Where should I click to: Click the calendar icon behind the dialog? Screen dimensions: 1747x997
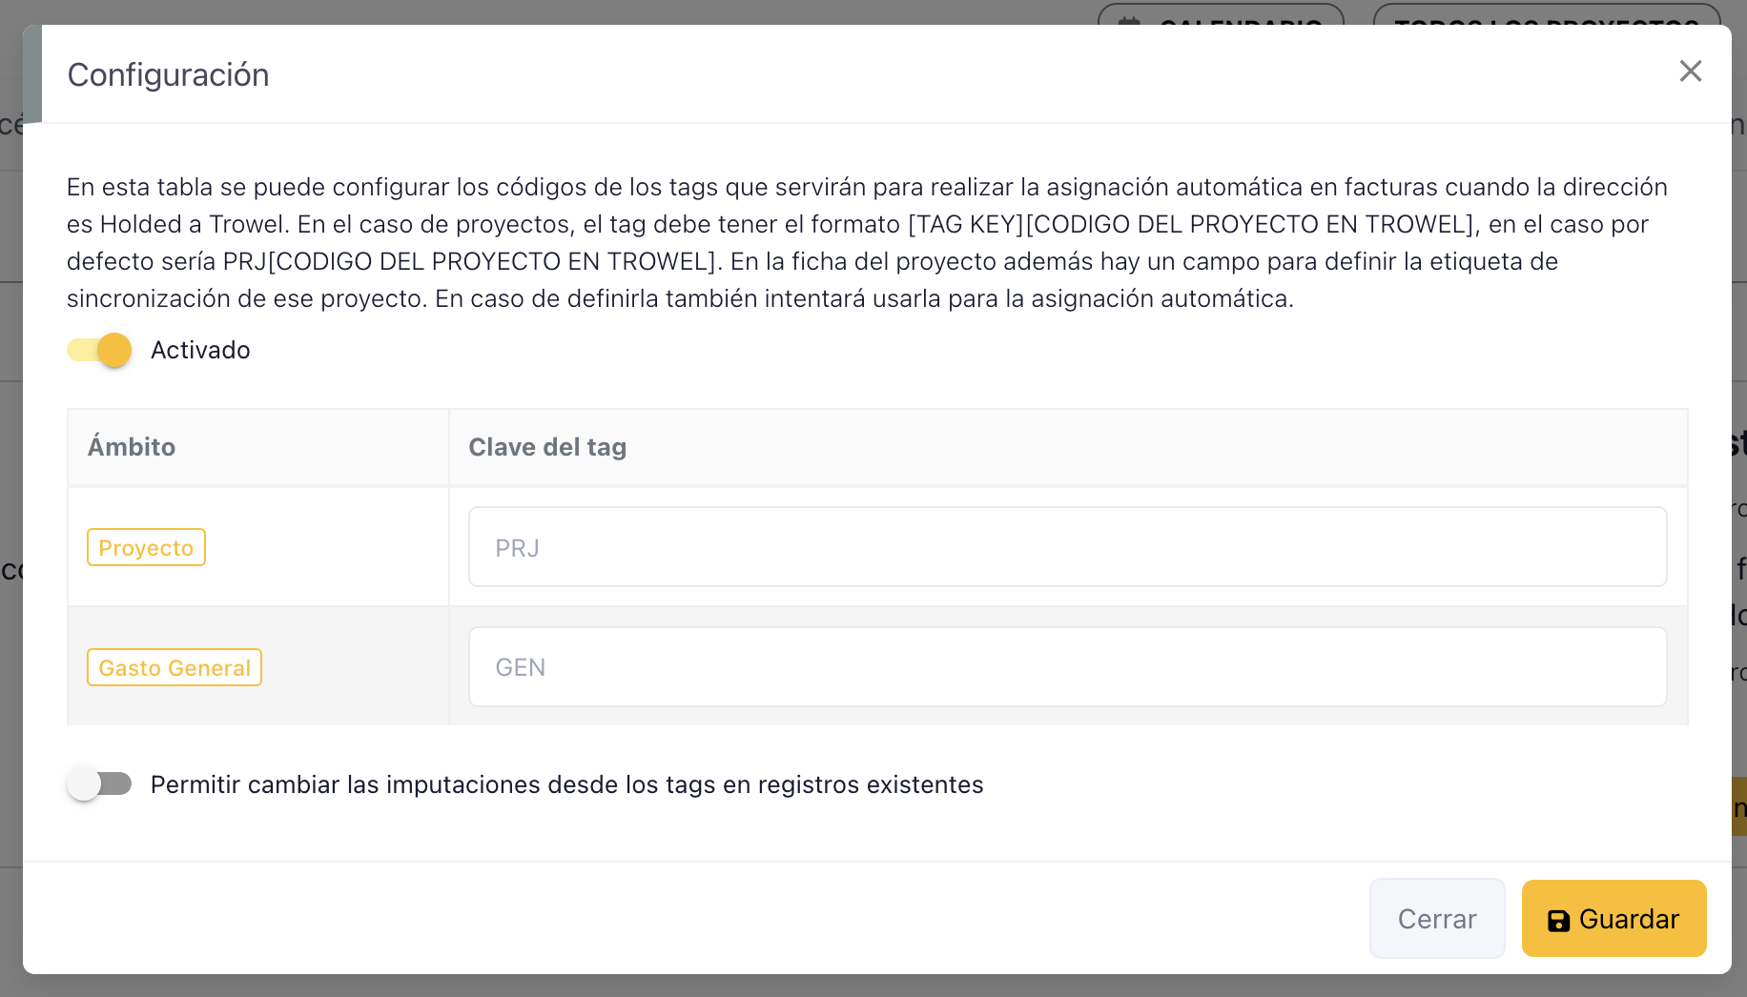[1129, 19]
